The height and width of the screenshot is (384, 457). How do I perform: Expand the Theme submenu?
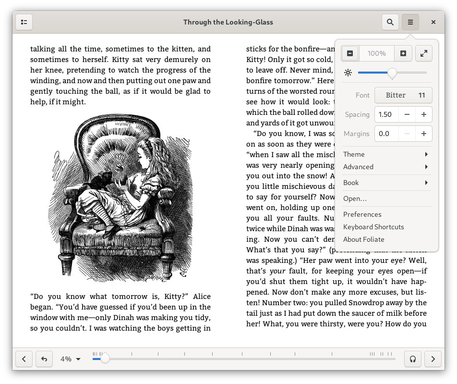click(x=386, y=154)
